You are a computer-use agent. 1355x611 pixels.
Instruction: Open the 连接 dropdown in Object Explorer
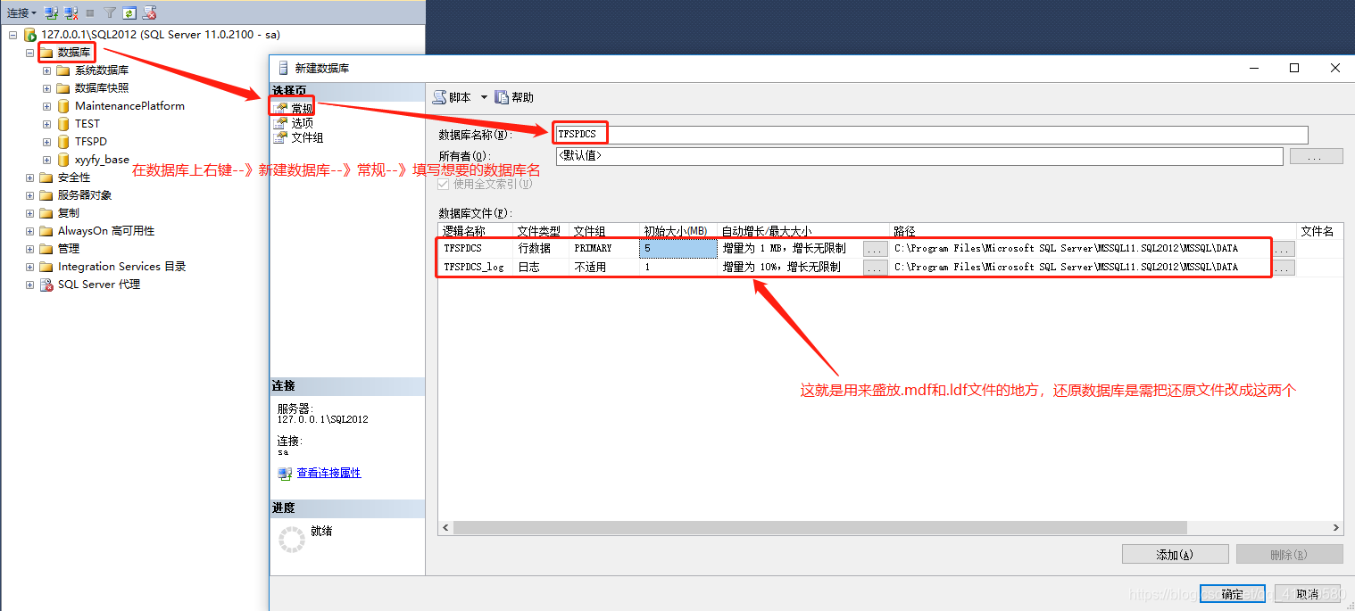coord(22,13)
